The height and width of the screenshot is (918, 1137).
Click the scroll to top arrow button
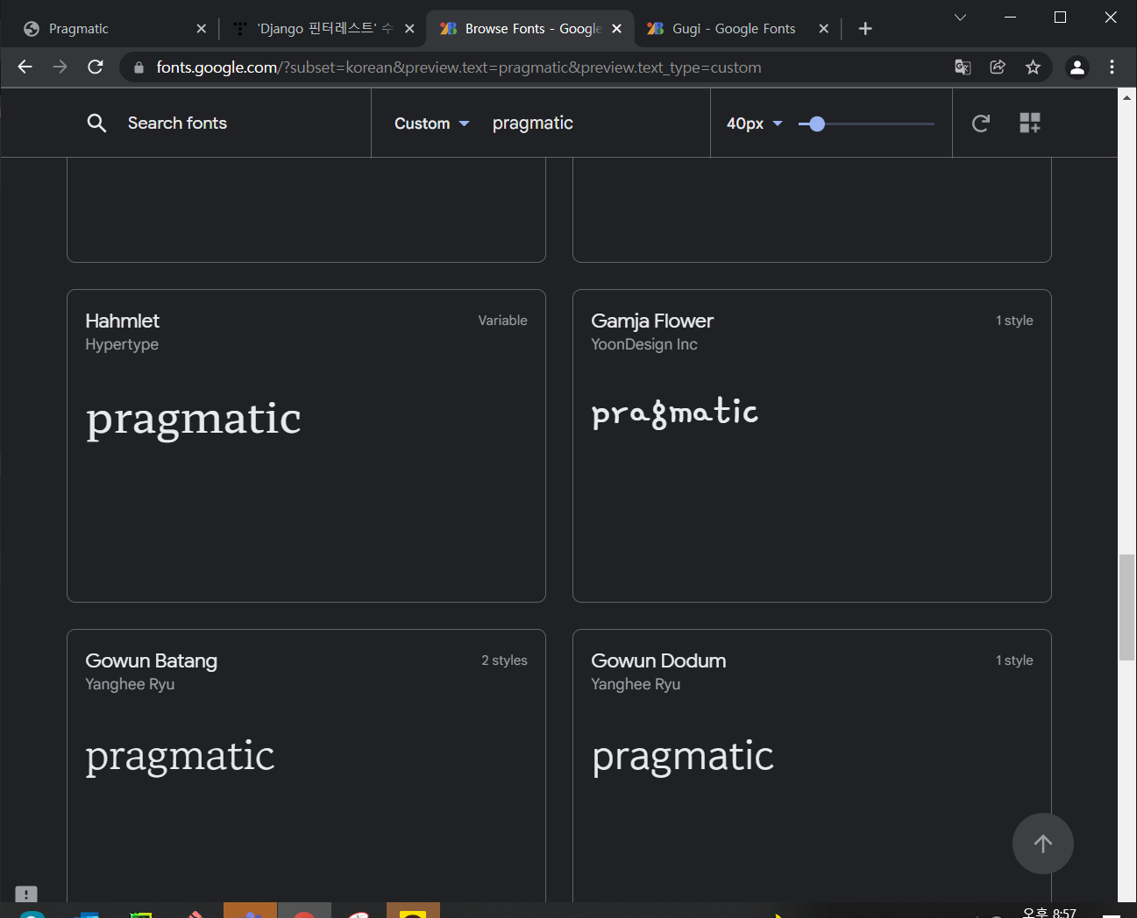click(1043, 844)
